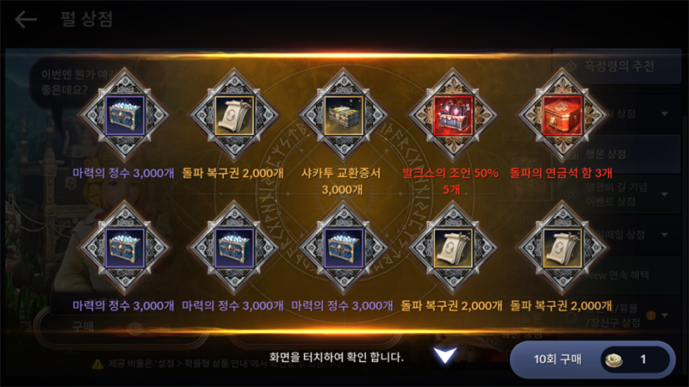The width and height of the screenshot is (689, 387).
Task: Tap the first bottom-row 마력의 정수 chest icon
Action: click(125, 248)
